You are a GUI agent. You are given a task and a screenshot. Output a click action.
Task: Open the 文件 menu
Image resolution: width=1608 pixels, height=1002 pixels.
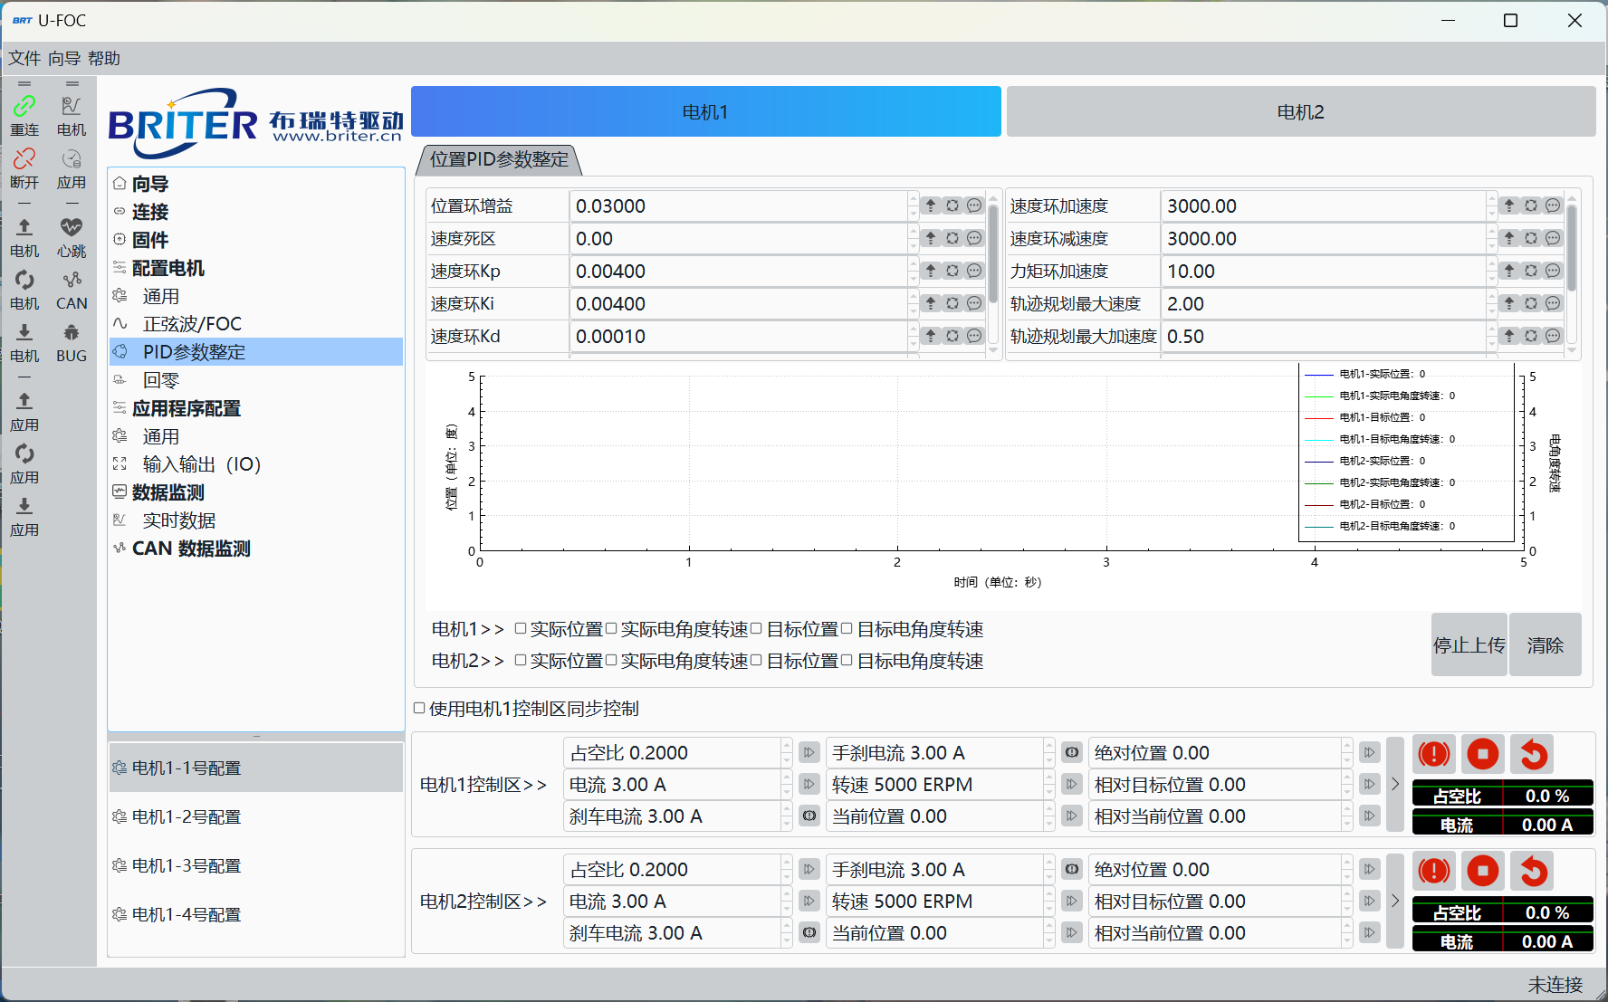(24, 58)
